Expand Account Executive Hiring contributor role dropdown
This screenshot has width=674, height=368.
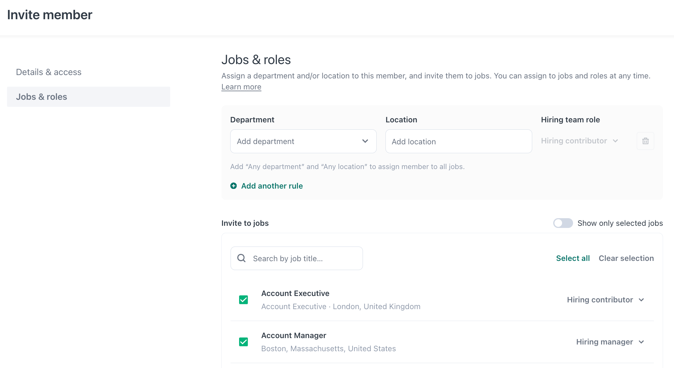click(605, 300)
